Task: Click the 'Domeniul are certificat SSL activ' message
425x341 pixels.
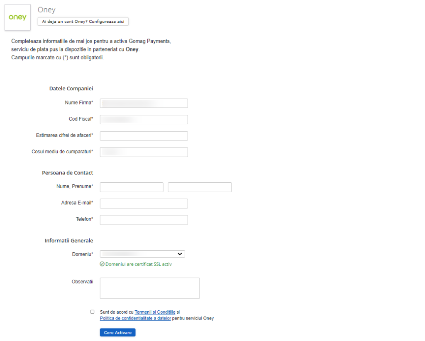Action: [139, 264]
